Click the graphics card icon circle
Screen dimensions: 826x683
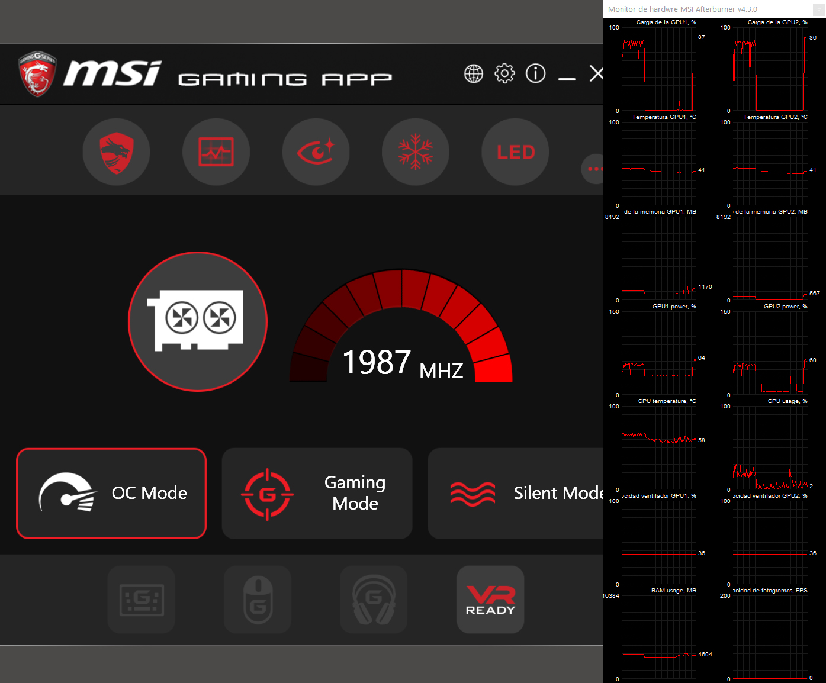point(198,321)
